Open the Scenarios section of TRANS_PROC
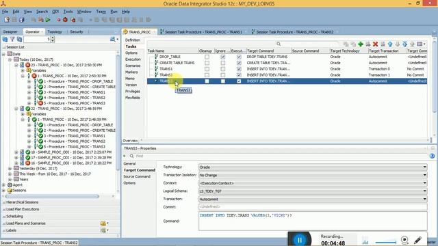The image size is (438, 246). (133, 66)
